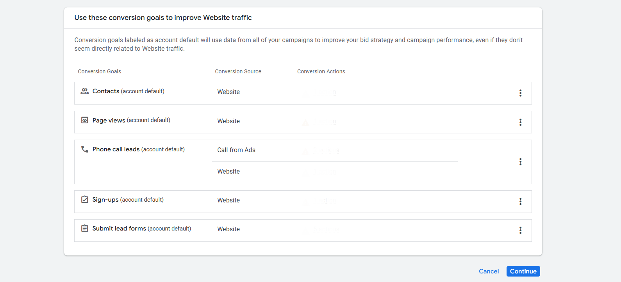The height and width of the screenshot is (282, 621).
Task: Click the Contacts people icon
Action: [x=84, y=91]
